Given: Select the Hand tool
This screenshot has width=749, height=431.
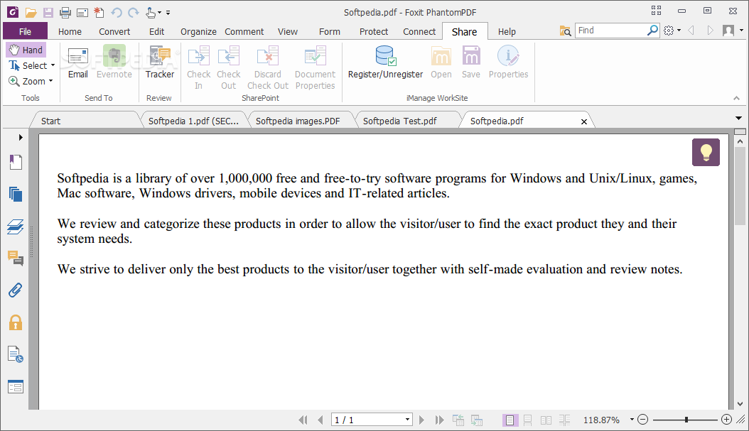Looking at the screenshot, I should pyautogui.click(x=26, y=50).
